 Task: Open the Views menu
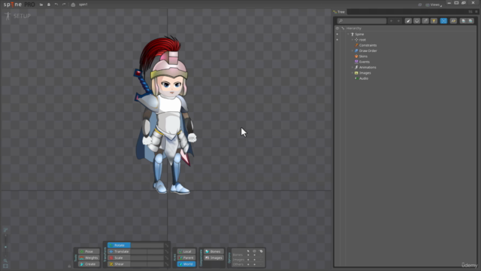pyautogui.click(x=434, y=5)
